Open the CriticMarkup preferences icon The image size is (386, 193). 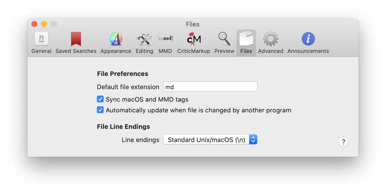tap(194, 39)
